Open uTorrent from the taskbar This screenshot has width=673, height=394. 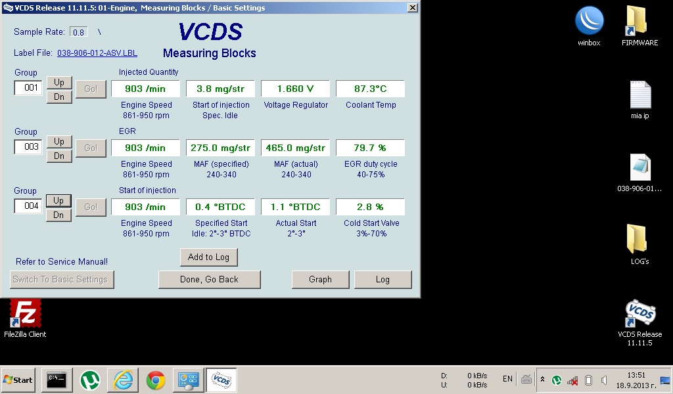90,380
